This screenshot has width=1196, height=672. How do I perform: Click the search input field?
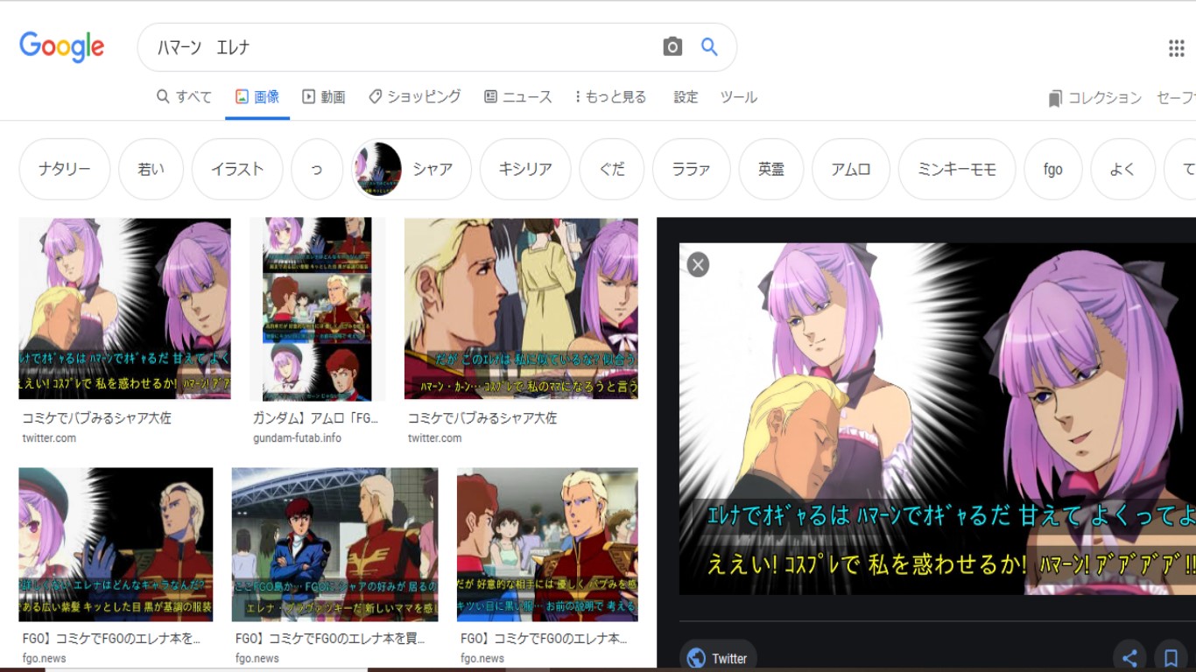[403, 47]
